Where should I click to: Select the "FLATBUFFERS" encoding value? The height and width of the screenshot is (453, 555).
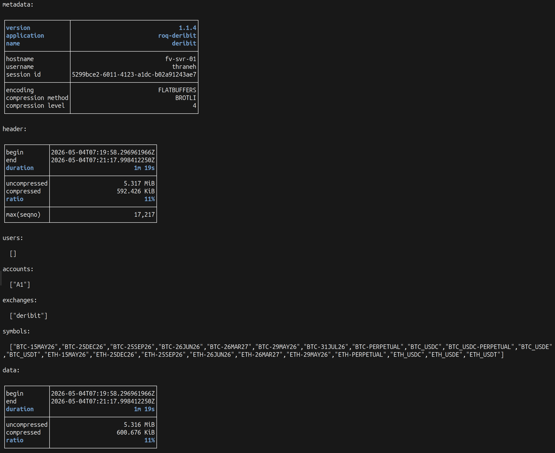click(177, 90)
